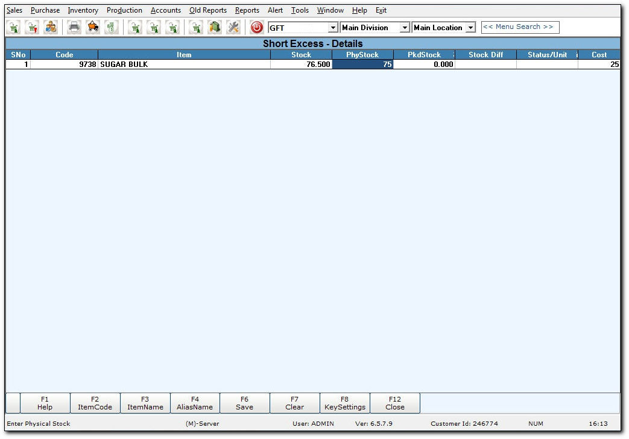Click the Stock Diff column header
Image resolution: width=629 pixels, height=439 pixels.
pyautogui.click(x=486, y=55)
